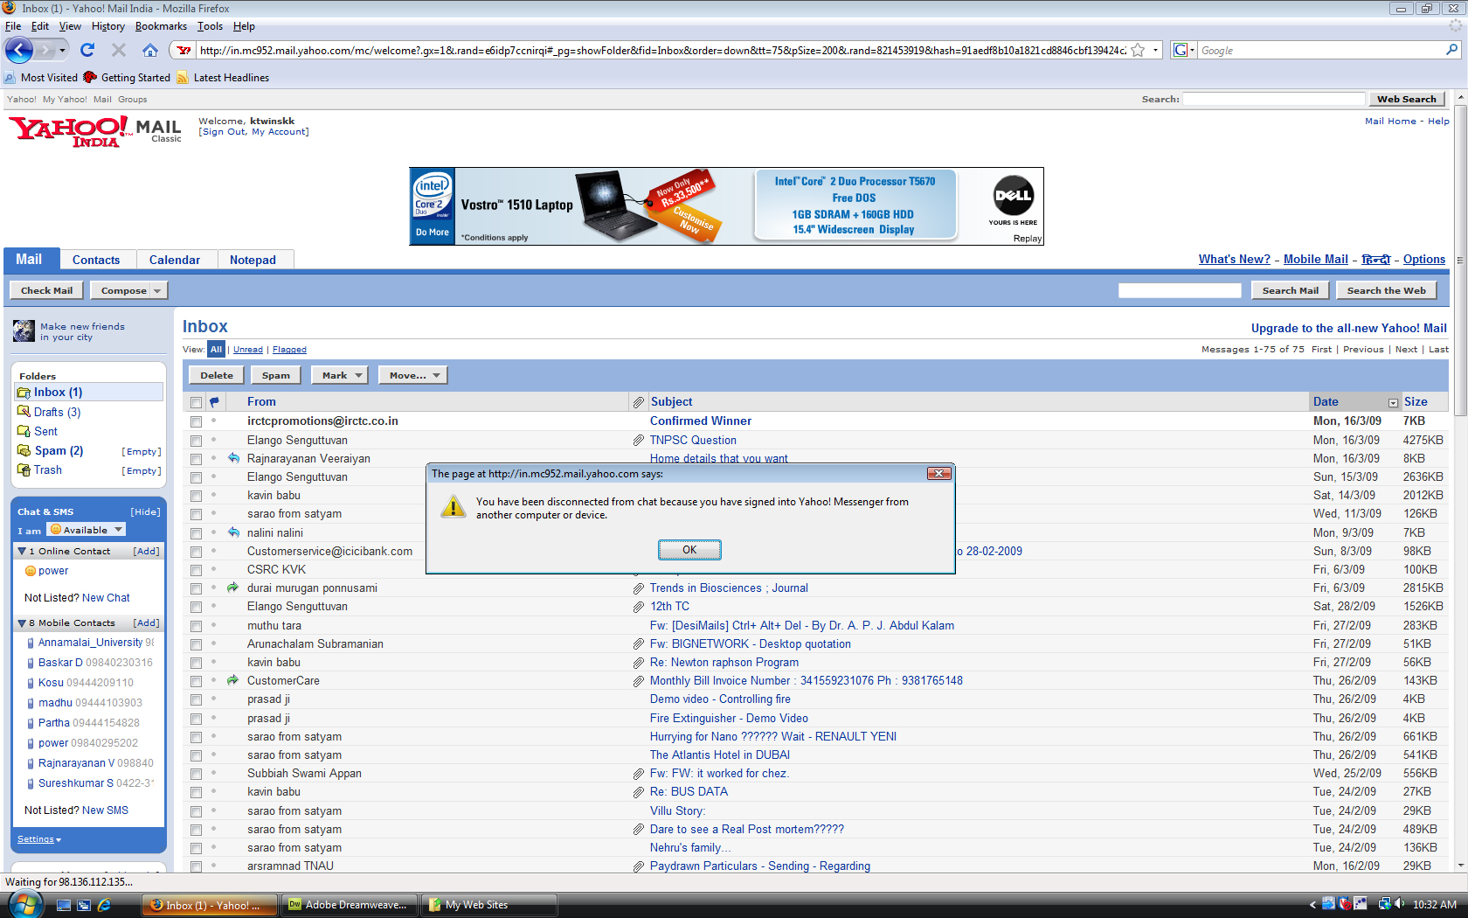Open the Drafts folder icon

click(x=24, y=412)
